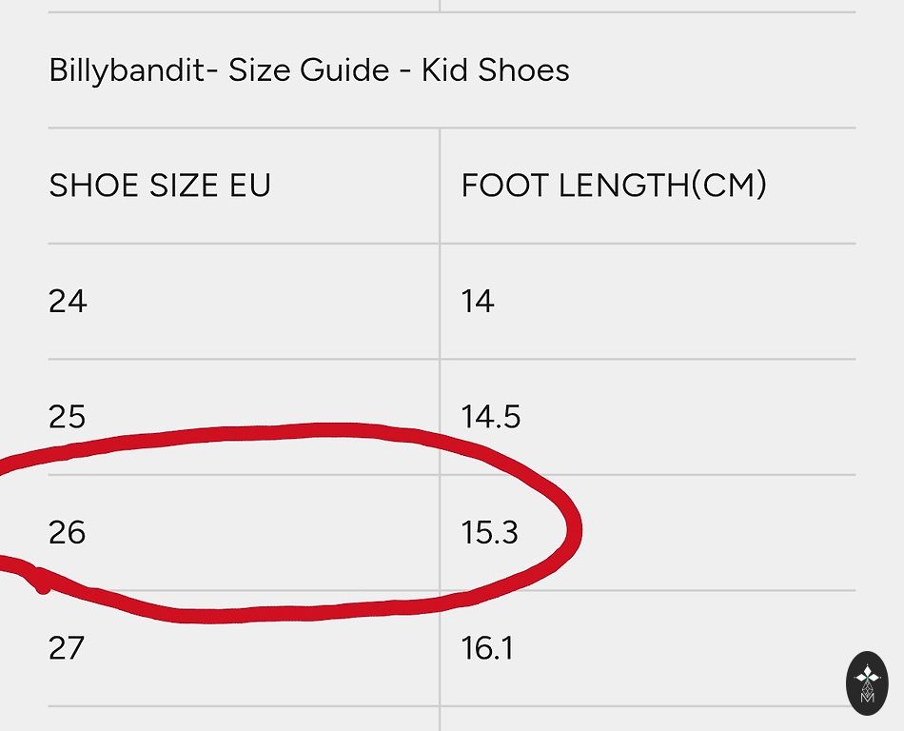Select shoe size 27 cell
Viewport: 904px width, 731px height.
67,648
